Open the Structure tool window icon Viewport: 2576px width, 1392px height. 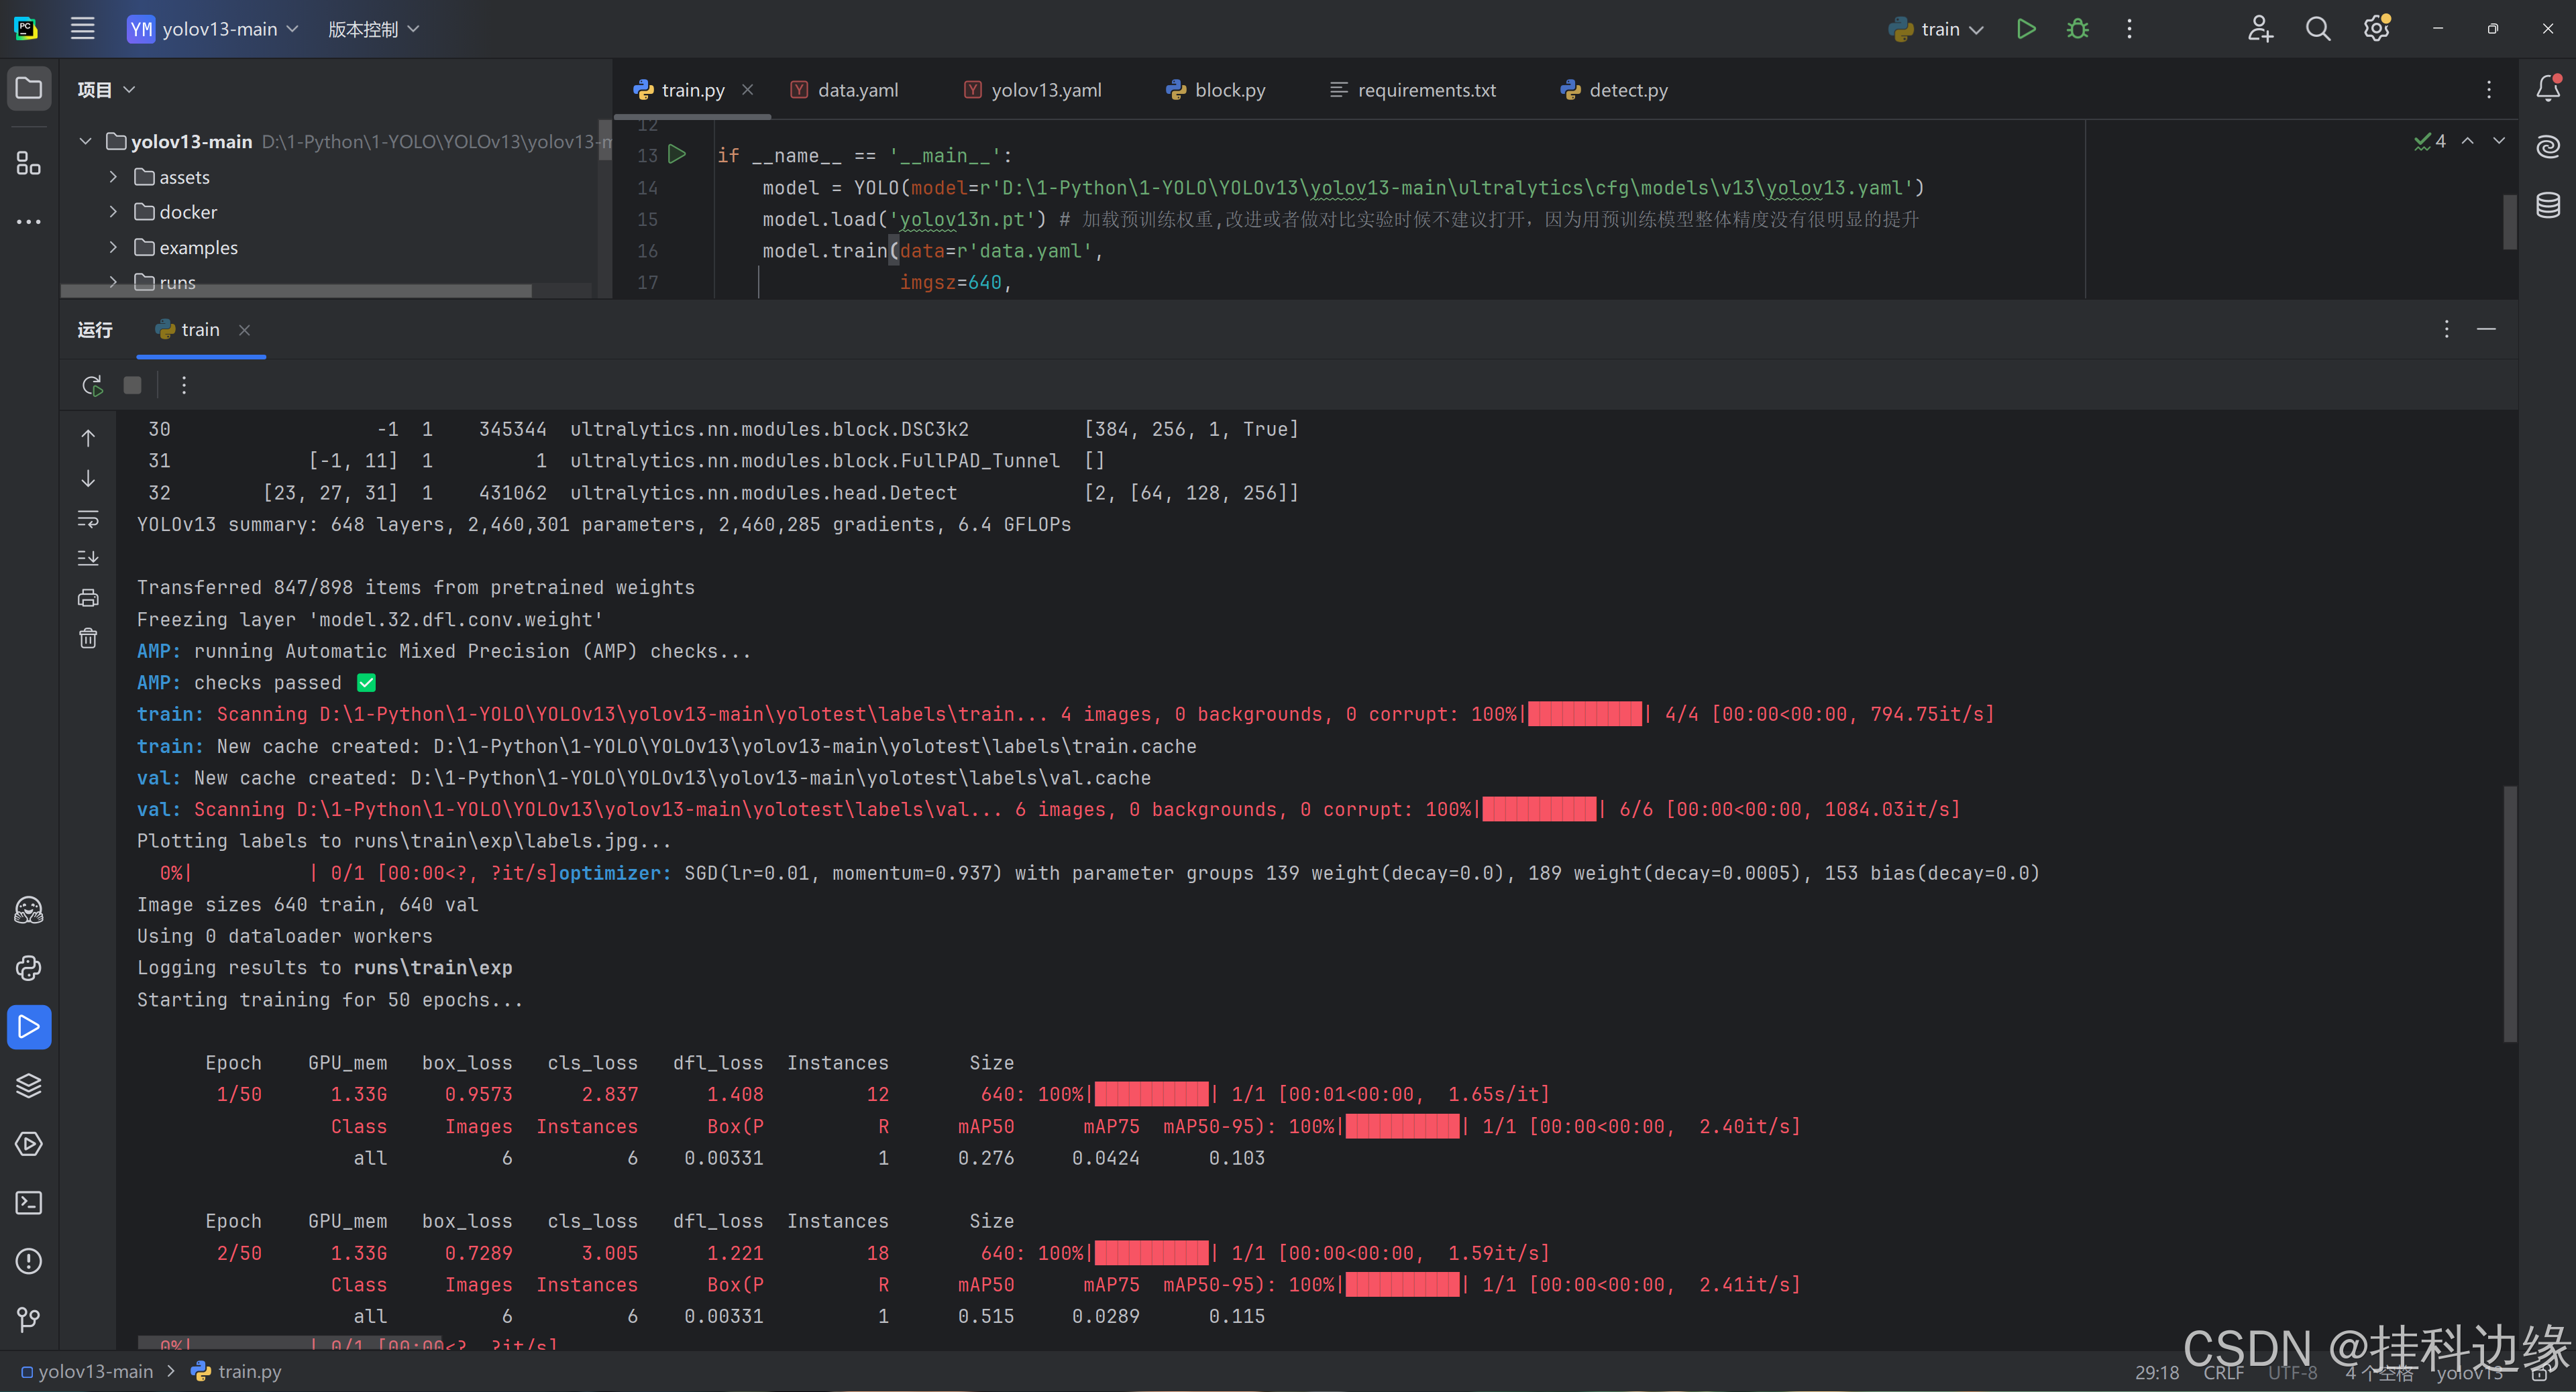click(29, 163)
